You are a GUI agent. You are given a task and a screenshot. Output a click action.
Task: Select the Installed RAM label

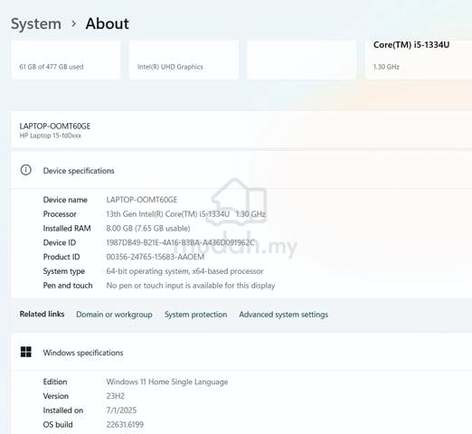coord(67,228)
